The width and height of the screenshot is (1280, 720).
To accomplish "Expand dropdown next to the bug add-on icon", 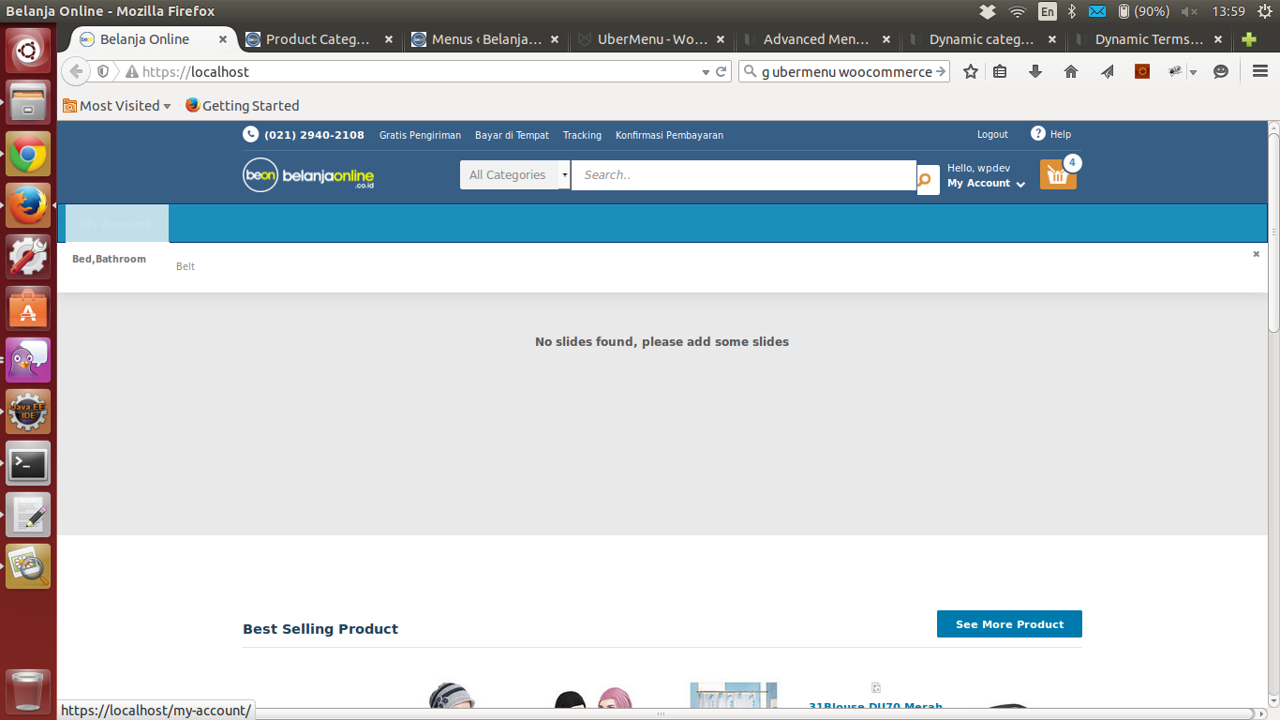I will [x=1193, y=72].
